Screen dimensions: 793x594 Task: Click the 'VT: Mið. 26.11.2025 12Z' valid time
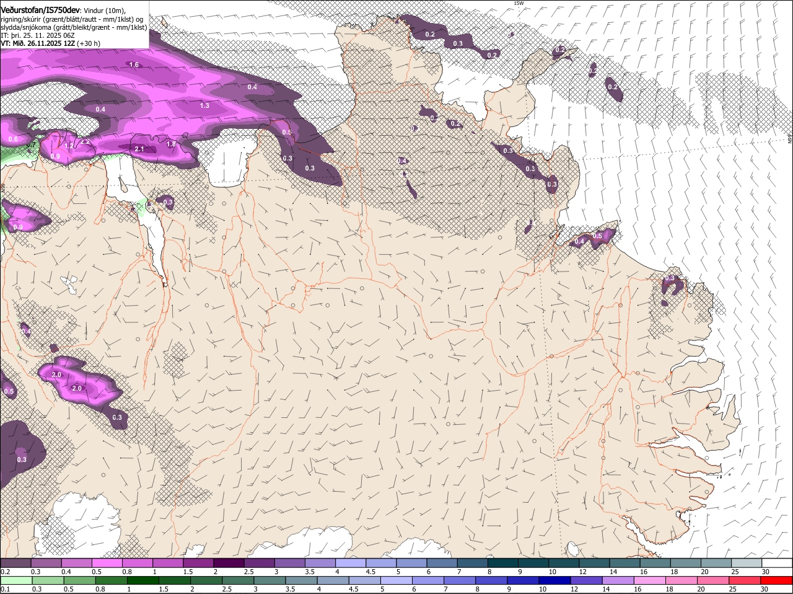[38, 43]
